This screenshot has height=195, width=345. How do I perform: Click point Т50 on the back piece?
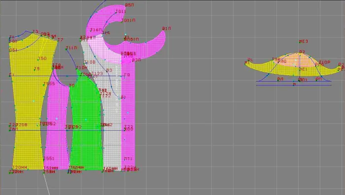pyautogui.click(x=42, y=58)
